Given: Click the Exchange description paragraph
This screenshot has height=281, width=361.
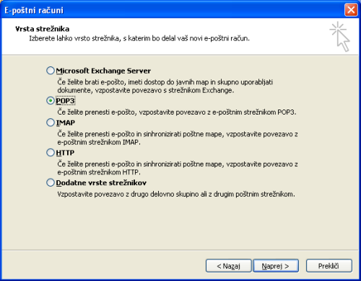Looking at the screenshot, I should (x=165, y=86).
